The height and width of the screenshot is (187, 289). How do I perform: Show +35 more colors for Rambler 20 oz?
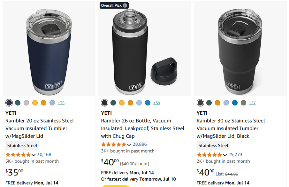[x=61, y=103]
